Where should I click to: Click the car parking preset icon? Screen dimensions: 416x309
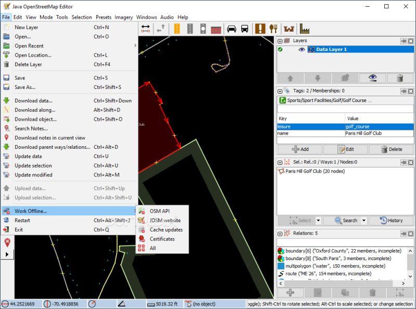coord(231,29)
